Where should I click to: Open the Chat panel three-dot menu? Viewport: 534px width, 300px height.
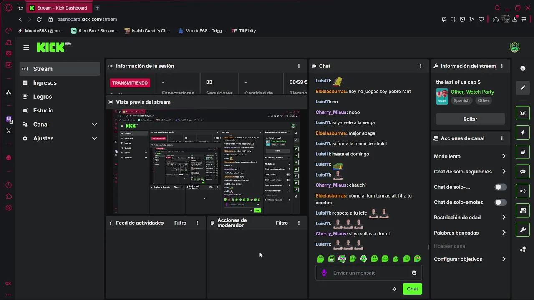click(421, 66)
